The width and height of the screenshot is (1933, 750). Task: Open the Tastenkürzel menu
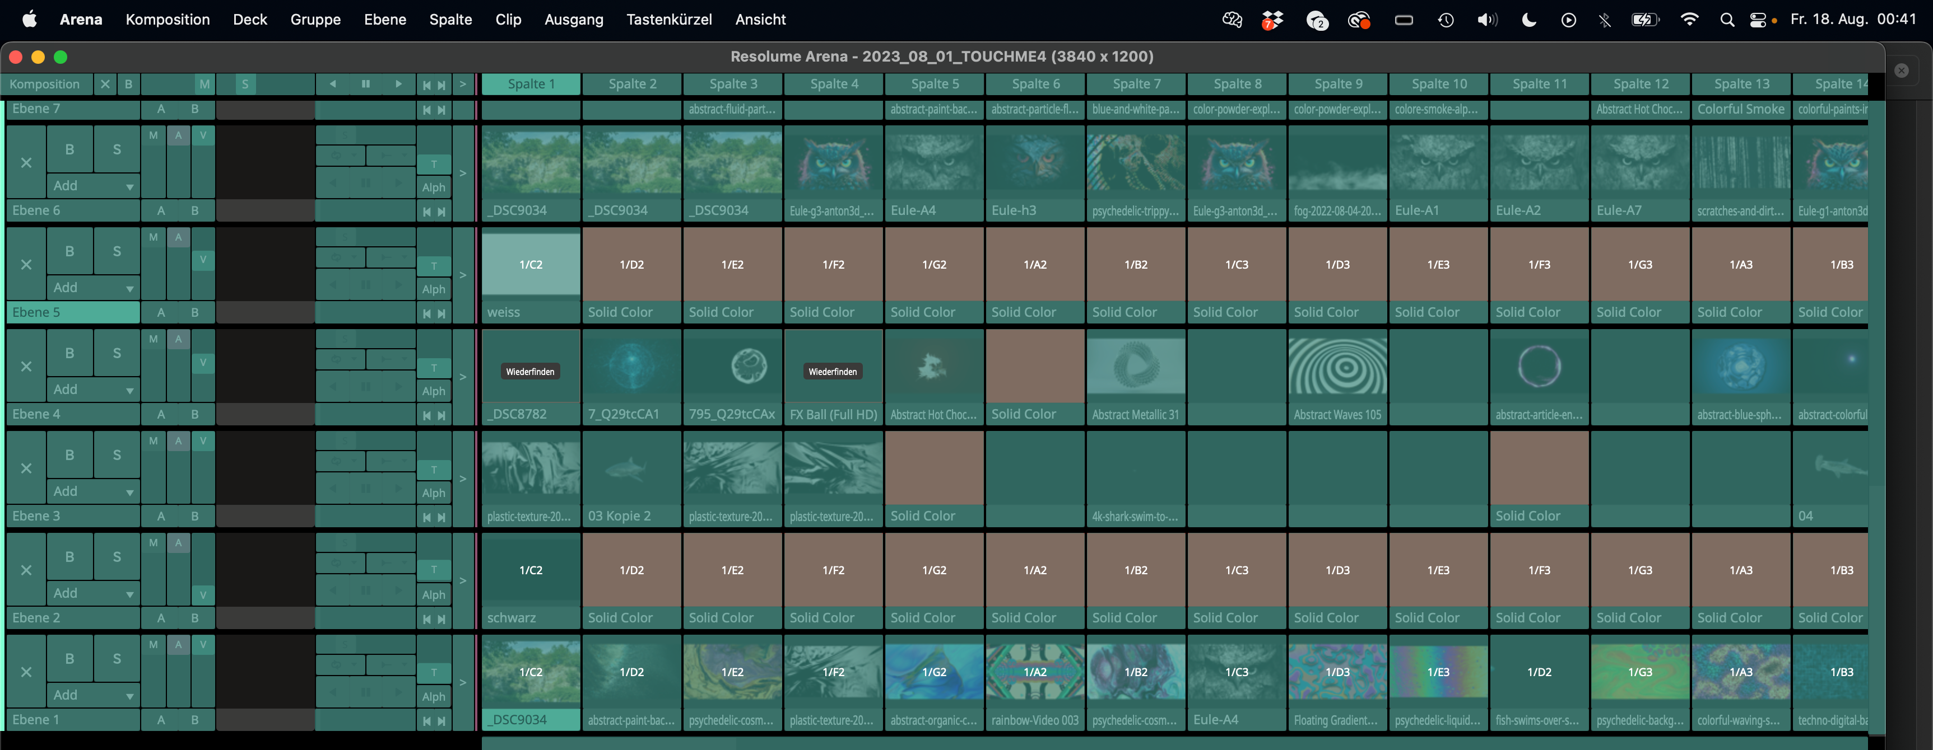pyautogui.click(x=668, y=20)
